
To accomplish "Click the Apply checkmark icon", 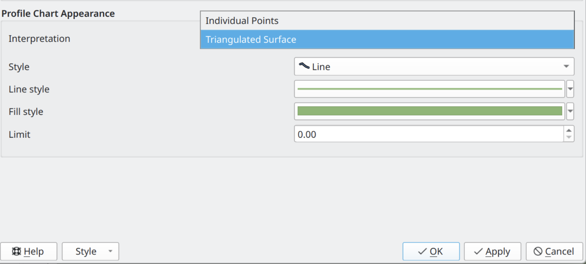I will 478,251.
